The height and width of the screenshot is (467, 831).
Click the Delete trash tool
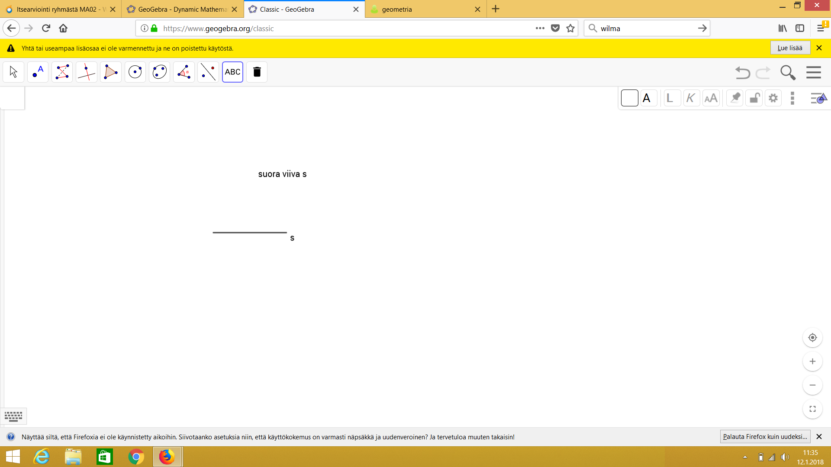pyautogui.click(x=257, y=72)
